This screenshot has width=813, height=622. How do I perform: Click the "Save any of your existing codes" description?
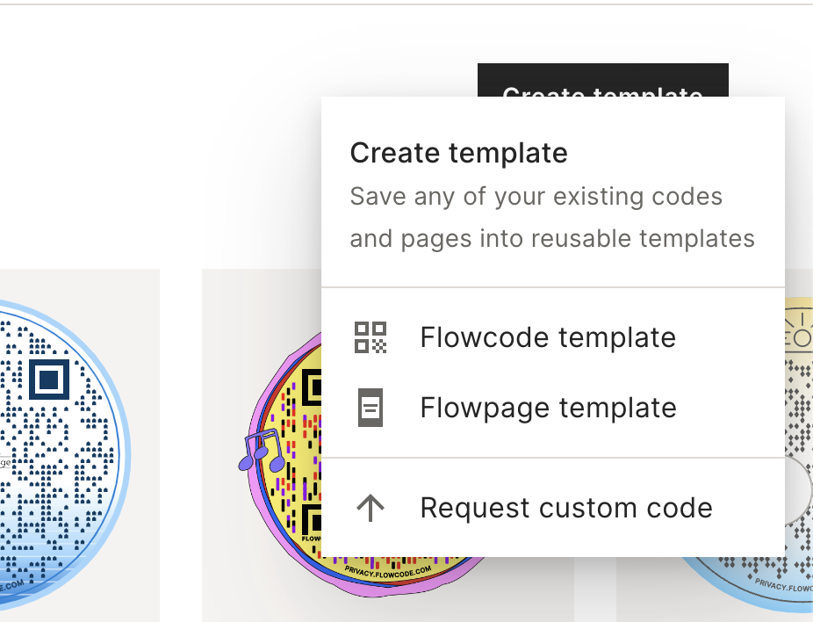[536, 197]
